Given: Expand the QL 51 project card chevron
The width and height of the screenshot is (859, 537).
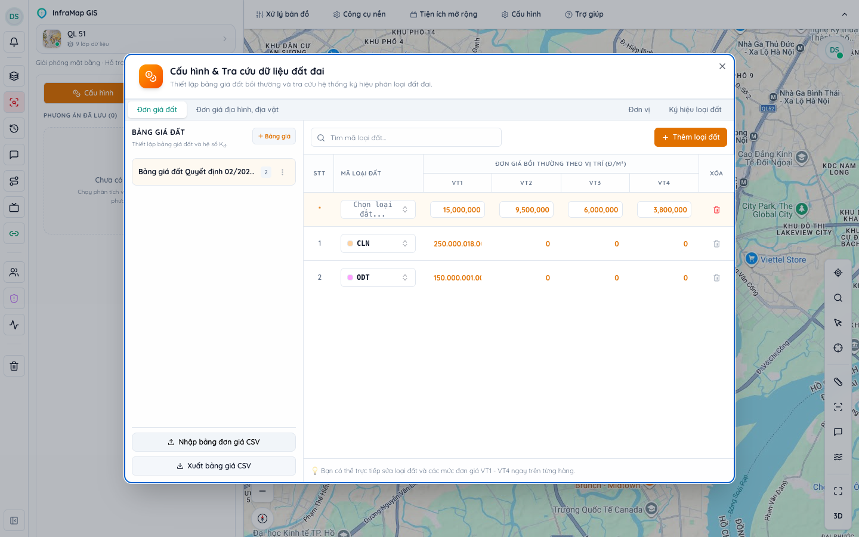Looking at the screenshot, I should [x=225, y=39].
